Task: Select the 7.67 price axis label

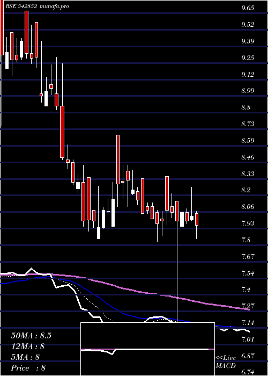Action: click(x=248, y=257)
